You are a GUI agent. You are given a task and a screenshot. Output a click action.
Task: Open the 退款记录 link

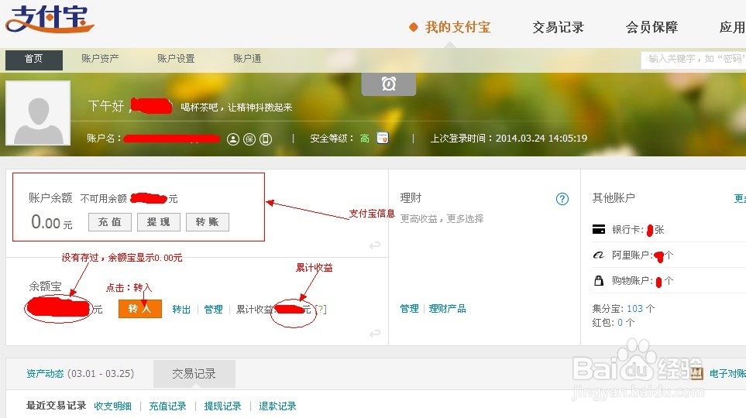[x=277, y=406]
